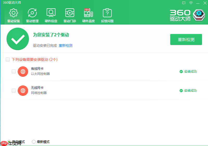Close the 360驱动大师 window
This screenshot has height=146, width=208.
(205, 3)
